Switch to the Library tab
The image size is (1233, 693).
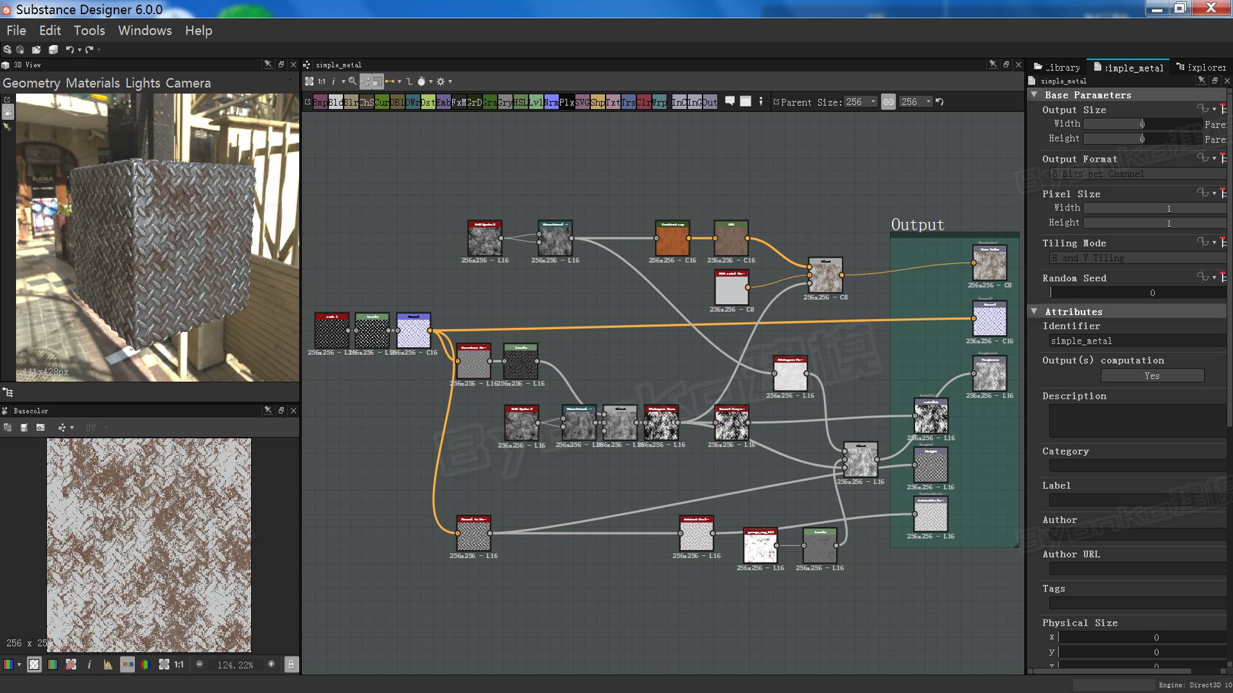click(x=1057, y=67)
